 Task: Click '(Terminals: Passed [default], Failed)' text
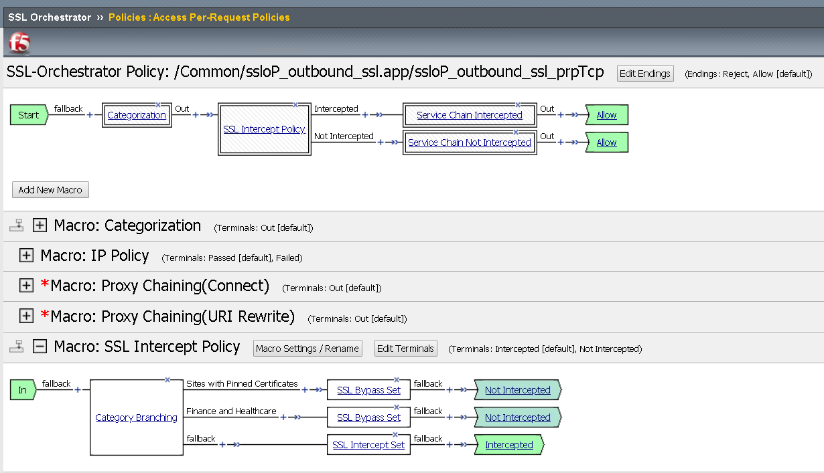pos(232,258)
